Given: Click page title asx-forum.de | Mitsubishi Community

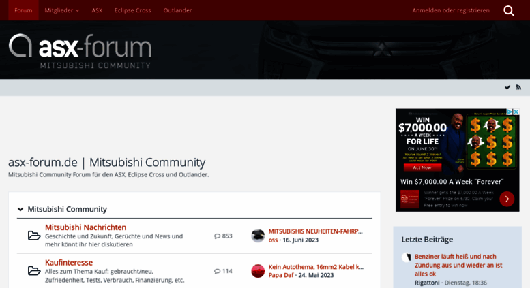Looking at the screenshot, I should (107, 162).
